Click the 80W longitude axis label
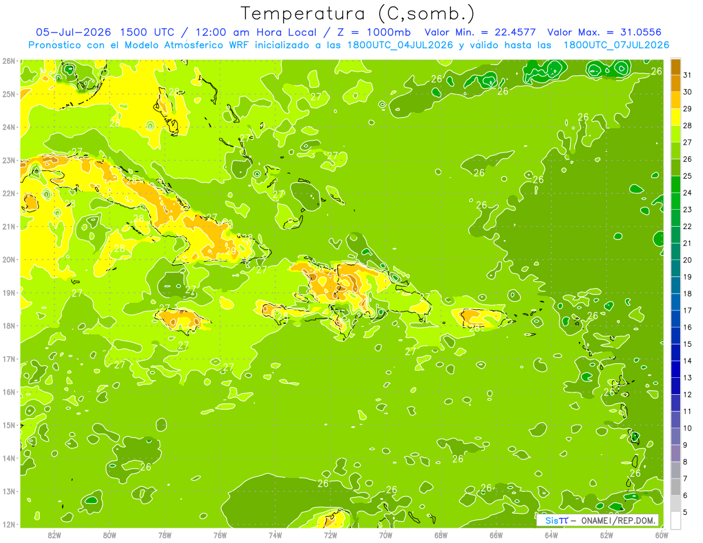Screen dimensions: 703x543 pyautogui.click(x=109, y=535)
